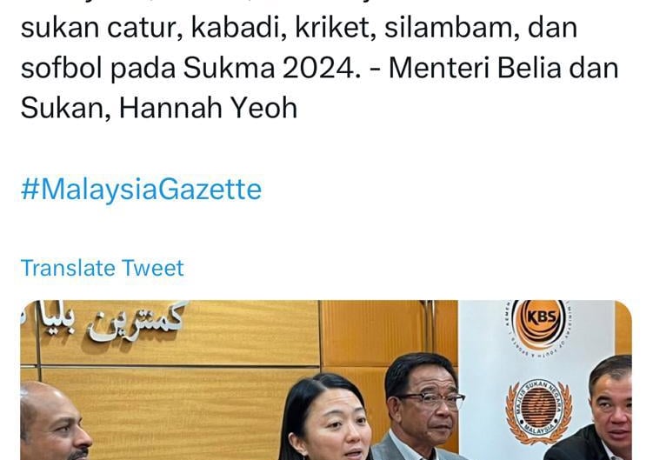Tap the bald man at photo's left edge
The height and width of the screenshot is (460, 653).
pos(54,422)
